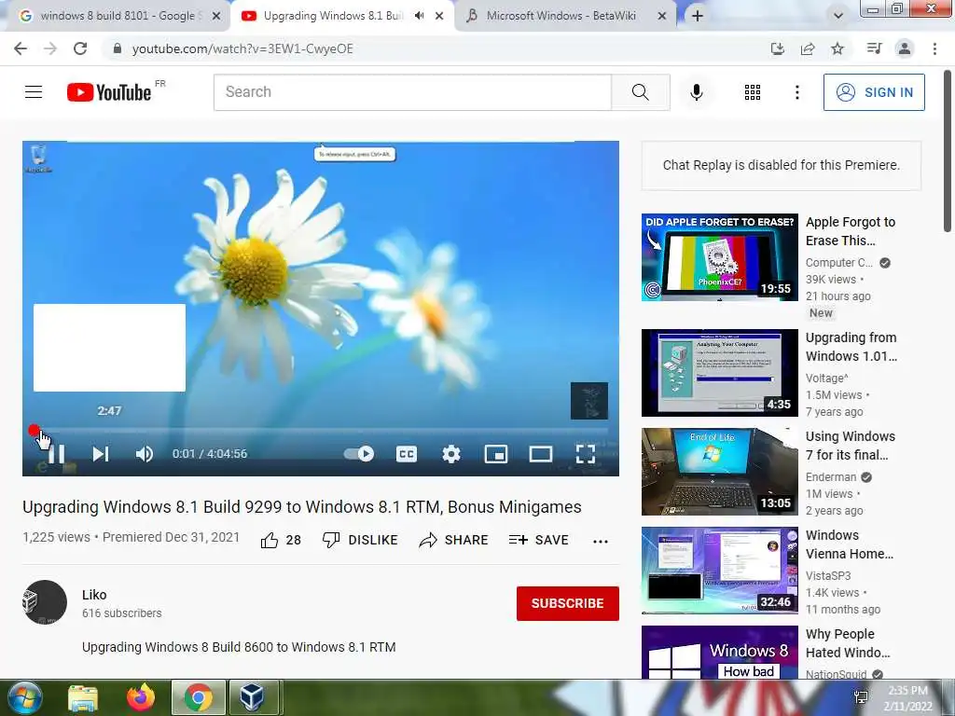This screenshot has height=716, width=955.
Task: Search with your voice microphone
Action: coord(697,92)
